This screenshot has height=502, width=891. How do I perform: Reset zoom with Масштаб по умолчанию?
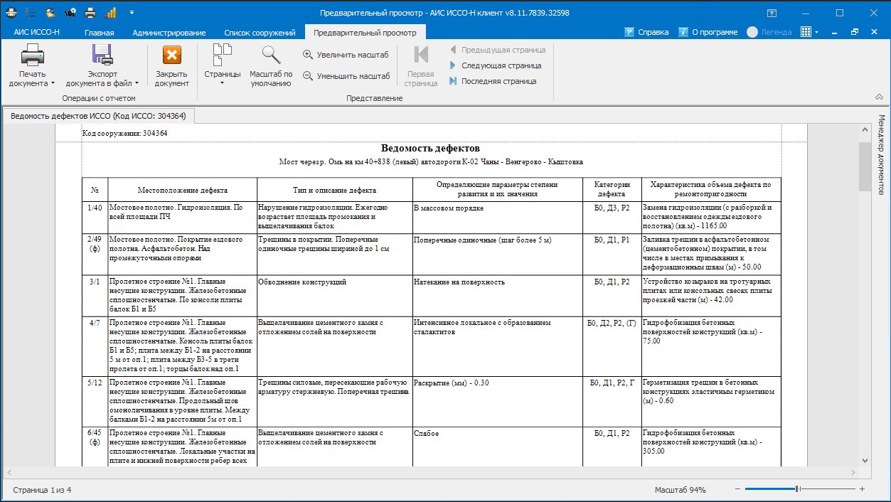[271, 65]
